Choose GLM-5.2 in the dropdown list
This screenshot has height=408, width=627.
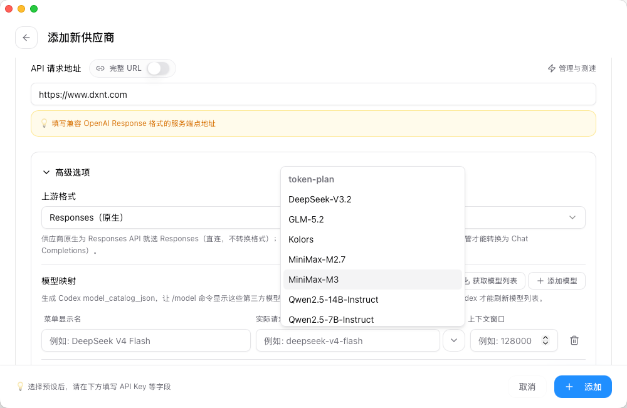click(372, 219)
